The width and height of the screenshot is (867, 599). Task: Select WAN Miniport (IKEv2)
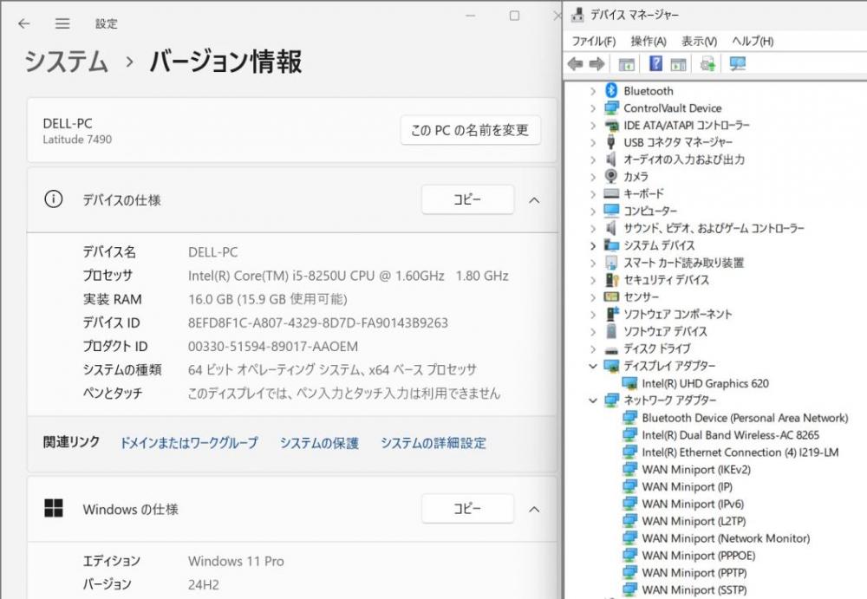click(x=696, y=470)
